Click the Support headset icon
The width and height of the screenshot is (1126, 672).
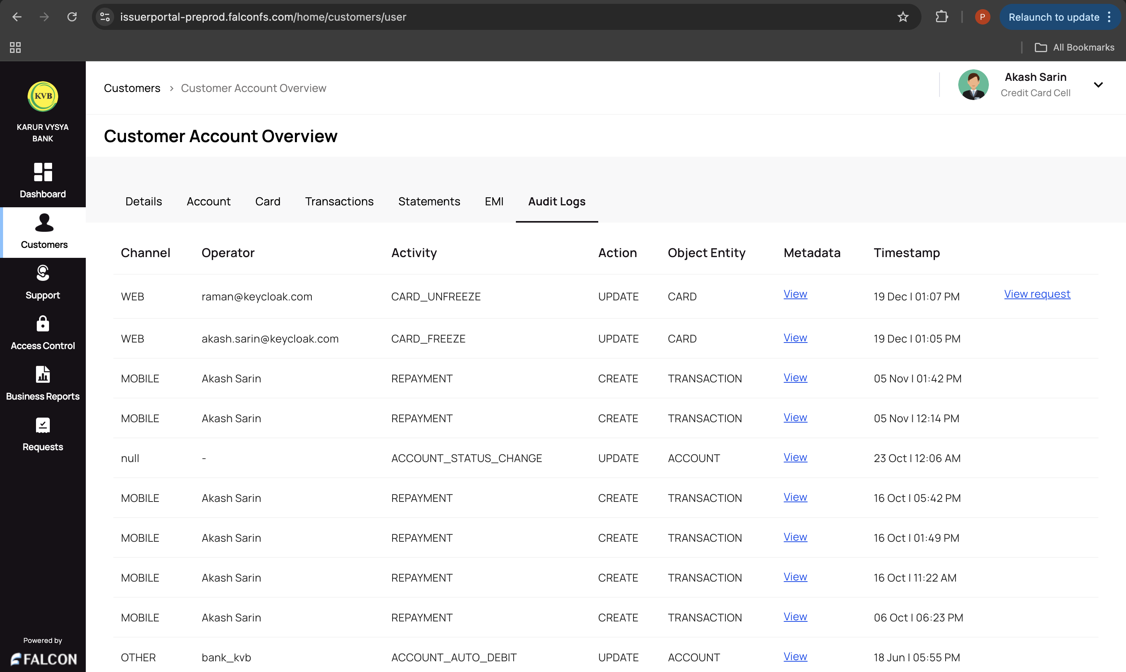43,273
